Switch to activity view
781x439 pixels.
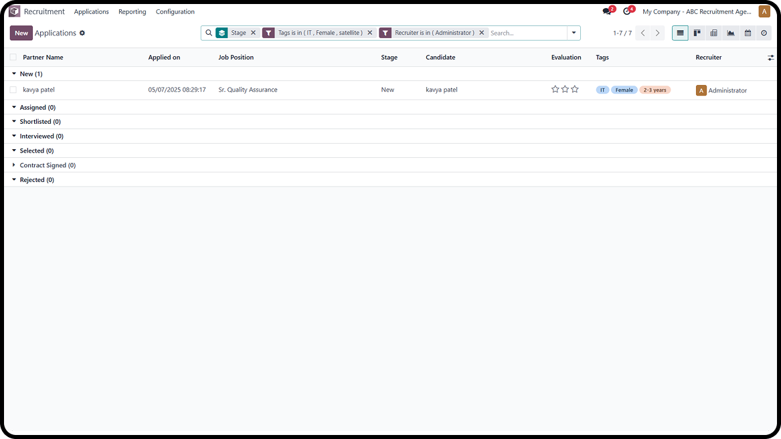[764, 33]
